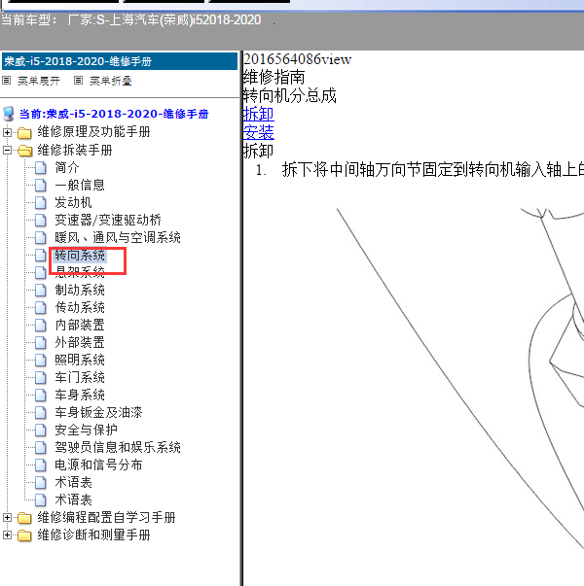584x586 pixels.
Task: Open the 发动机 tree item
Action: [73, 203]
